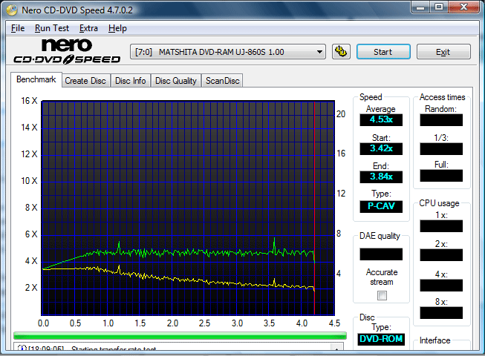This screenshot has width=485, height=356.
Task: Open the Extra menu
Action: pyautogui.click(x=88, y=28)
